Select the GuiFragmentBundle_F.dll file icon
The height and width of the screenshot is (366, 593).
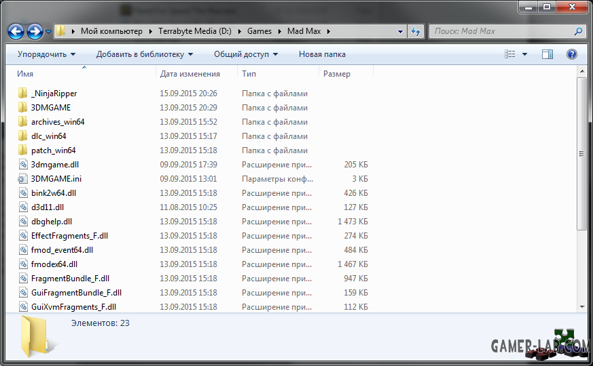click(23, 292)
